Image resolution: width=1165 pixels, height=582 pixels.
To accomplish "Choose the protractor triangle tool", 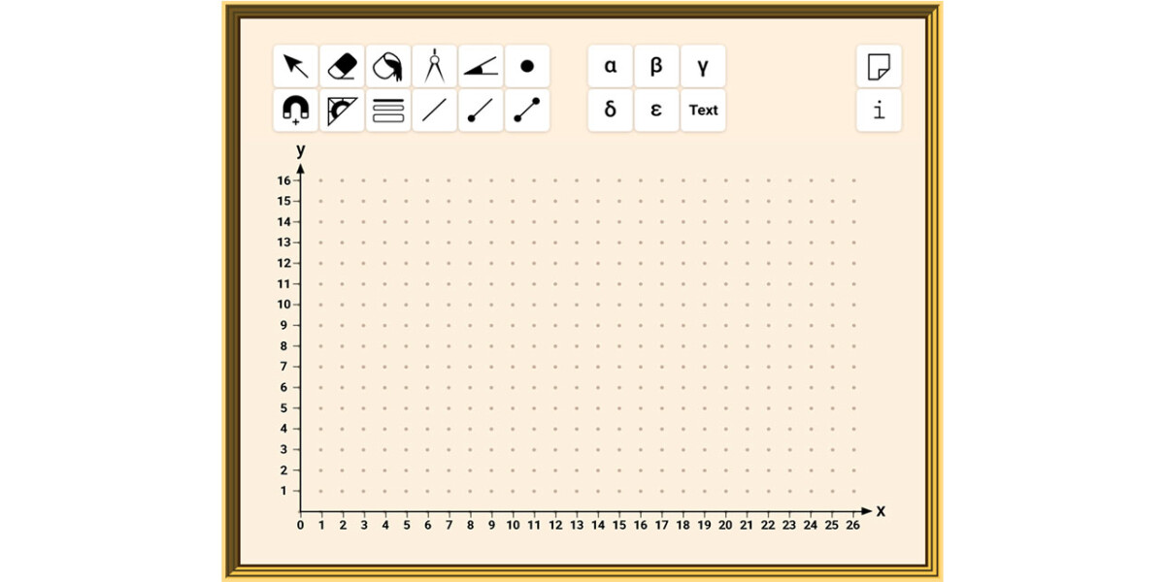I will point(342,110).
